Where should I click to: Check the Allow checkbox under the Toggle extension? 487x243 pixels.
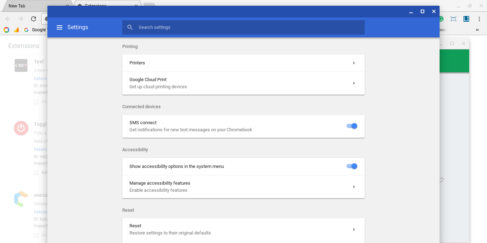36,173
